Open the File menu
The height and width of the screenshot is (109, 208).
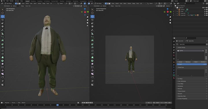[x=4, y=1]
